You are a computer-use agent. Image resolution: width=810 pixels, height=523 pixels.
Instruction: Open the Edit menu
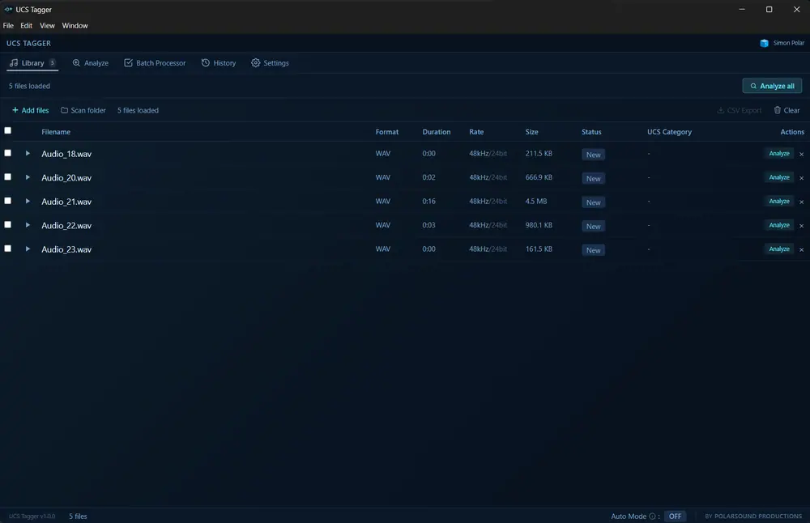point(27,25)
